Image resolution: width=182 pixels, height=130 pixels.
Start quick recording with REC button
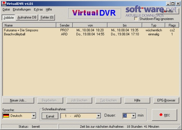click(164, 115)
